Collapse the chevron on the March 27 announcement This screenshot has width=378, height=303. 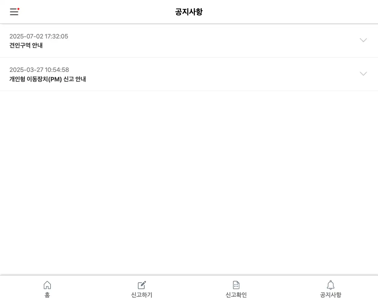coord(363,74)
